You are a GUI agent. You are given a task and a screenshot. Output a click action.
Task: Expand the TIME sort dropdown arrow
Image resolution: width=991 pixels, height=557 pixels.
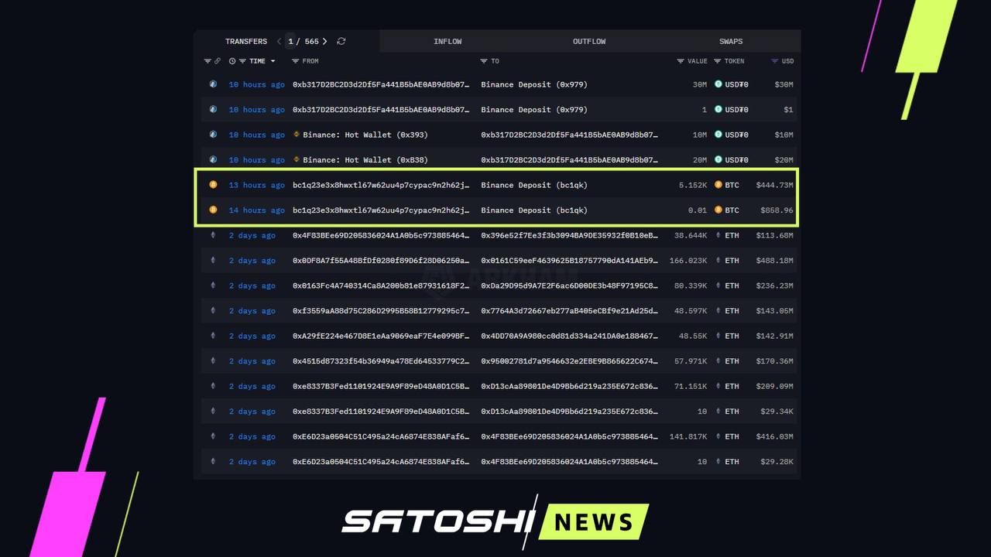[273, 61]
